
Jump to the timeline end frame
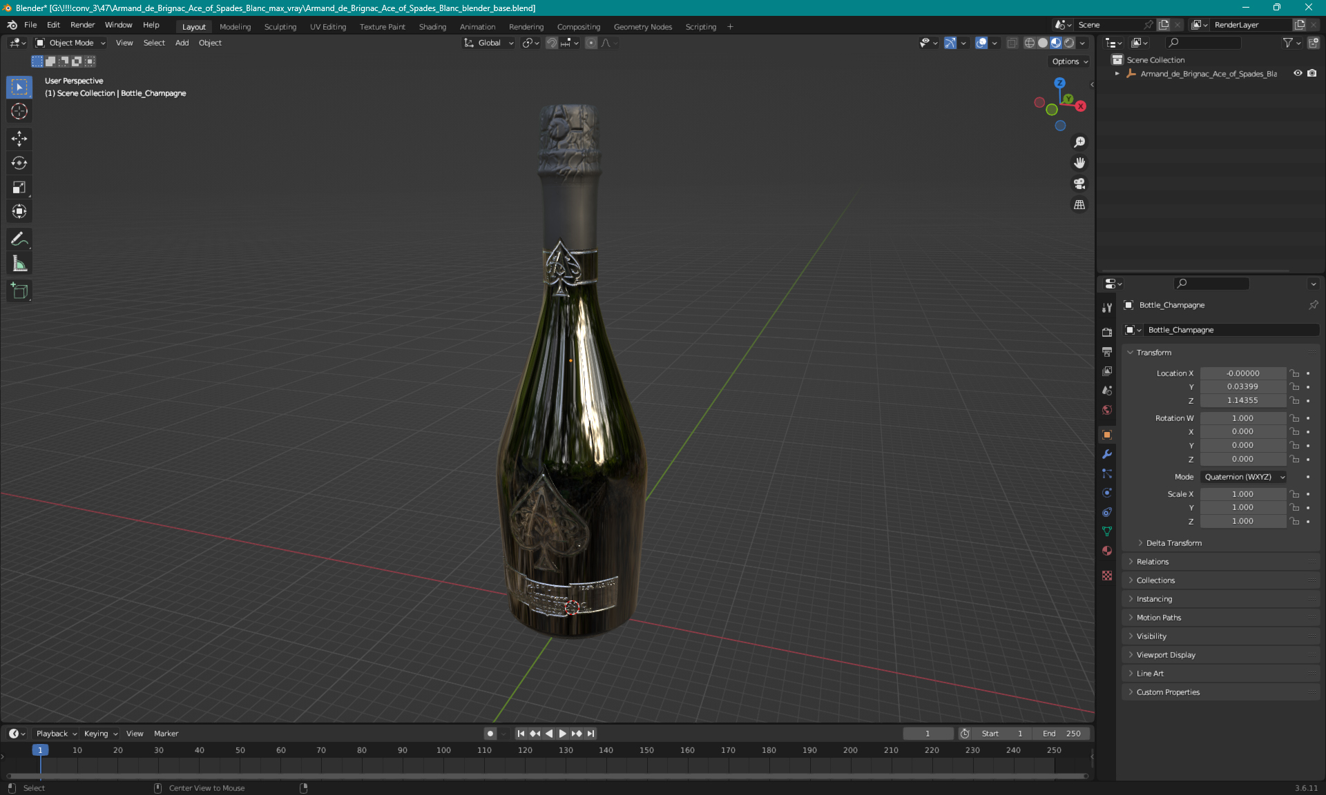590,734
